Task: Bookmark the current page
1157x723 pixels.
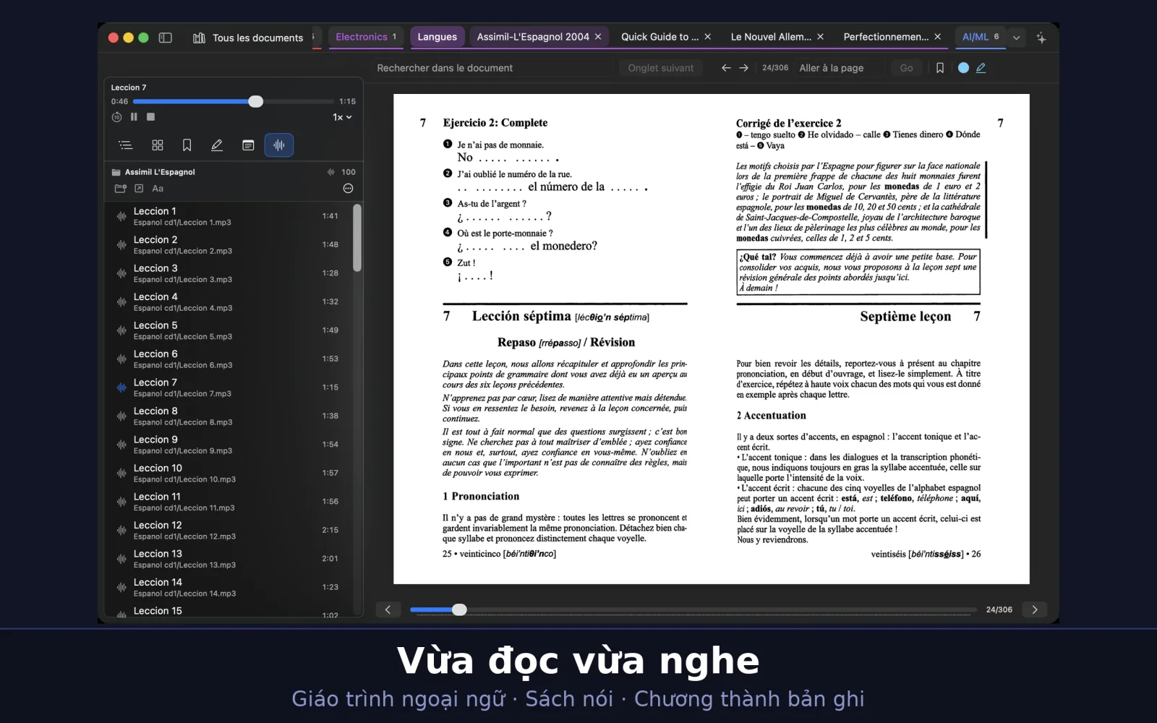Action: (x=940, y=68)
